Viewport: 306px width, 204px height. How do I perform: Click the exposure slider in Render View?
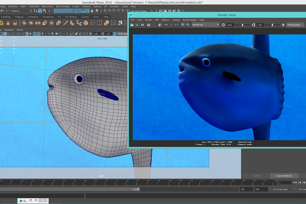pyautogui.click(x=243, y=25)
